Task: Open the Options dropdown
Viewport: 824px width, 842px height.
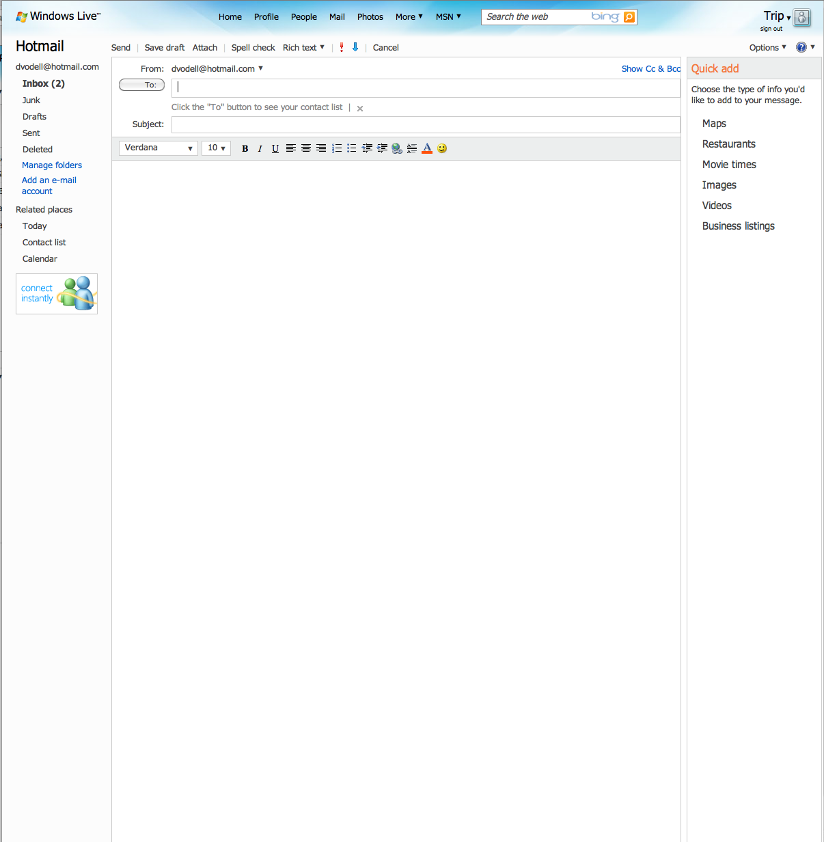Action: click(768, 47)
